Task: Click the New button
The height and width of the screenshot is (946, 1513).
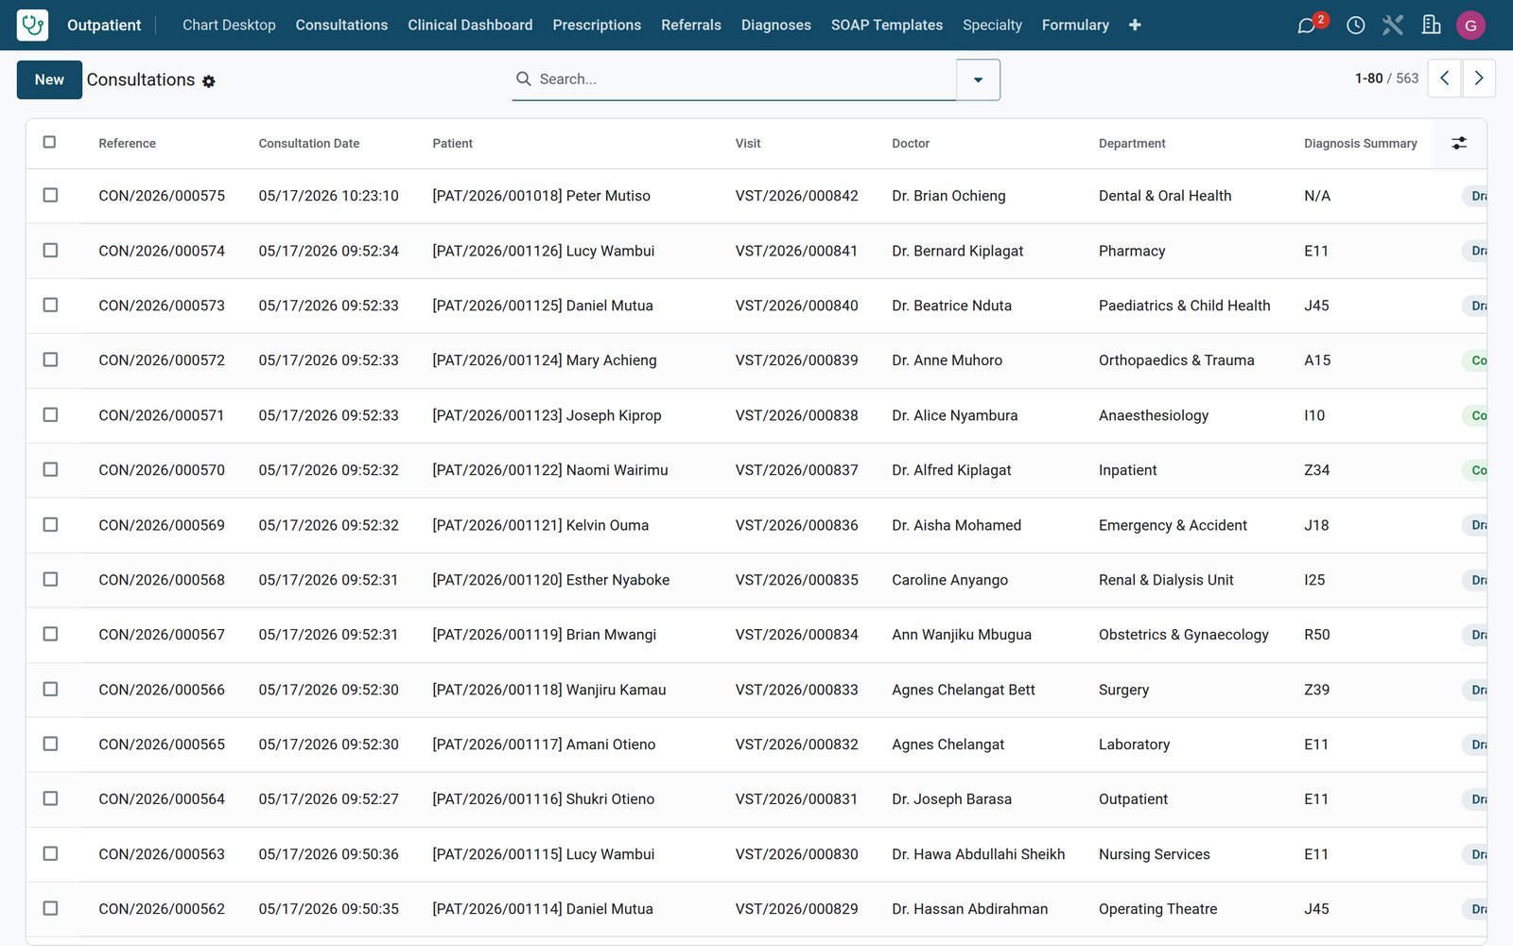Action: click(49, 79)
